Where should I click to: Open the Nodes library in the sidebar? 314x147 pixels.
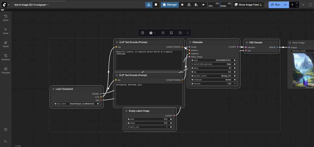(x=6, y=30)
